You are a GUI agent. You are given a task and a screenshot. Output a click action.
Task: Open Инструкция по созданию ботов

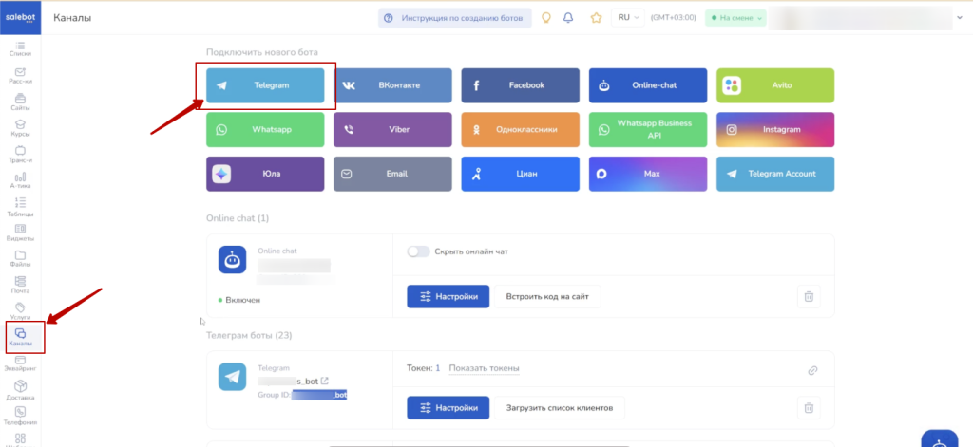[x=455, y=18]
